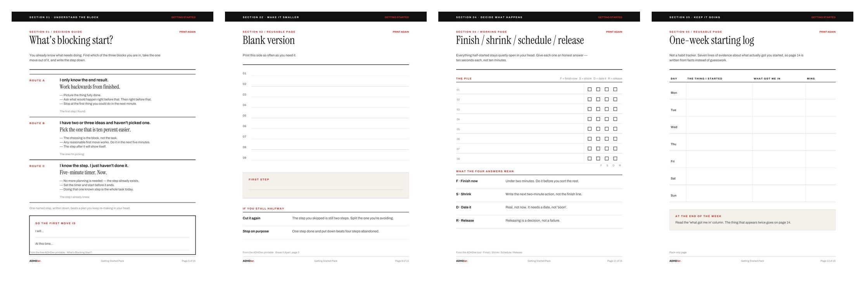This screenshot has width=865, height=284.
Task: Select the D box in pile row 07
Action: point(607,149)
